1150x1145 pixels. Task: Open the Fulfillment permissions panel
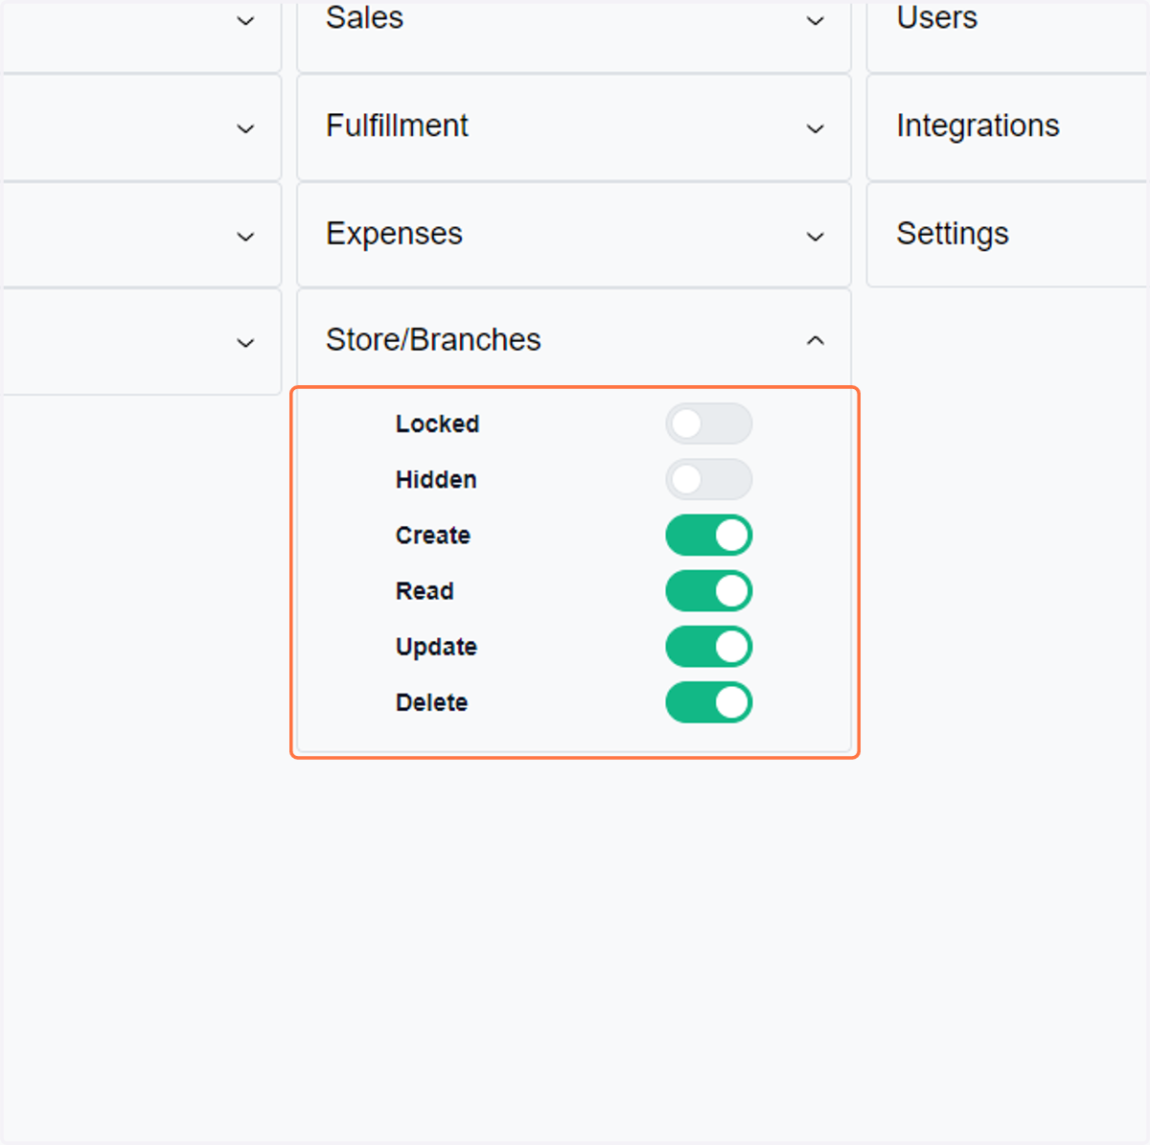[x=574, y=127]
